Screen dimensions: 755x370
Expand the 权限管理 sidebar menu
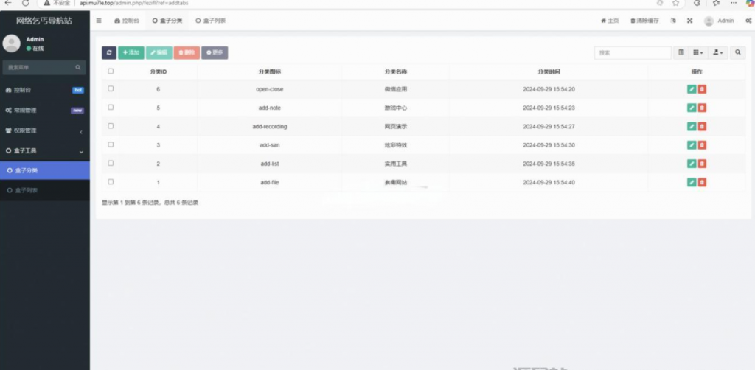45,130
